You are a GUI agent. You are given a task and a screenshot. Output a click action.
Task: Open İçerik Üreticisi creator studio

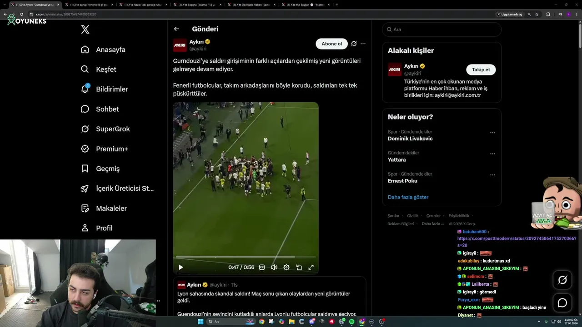117,188
